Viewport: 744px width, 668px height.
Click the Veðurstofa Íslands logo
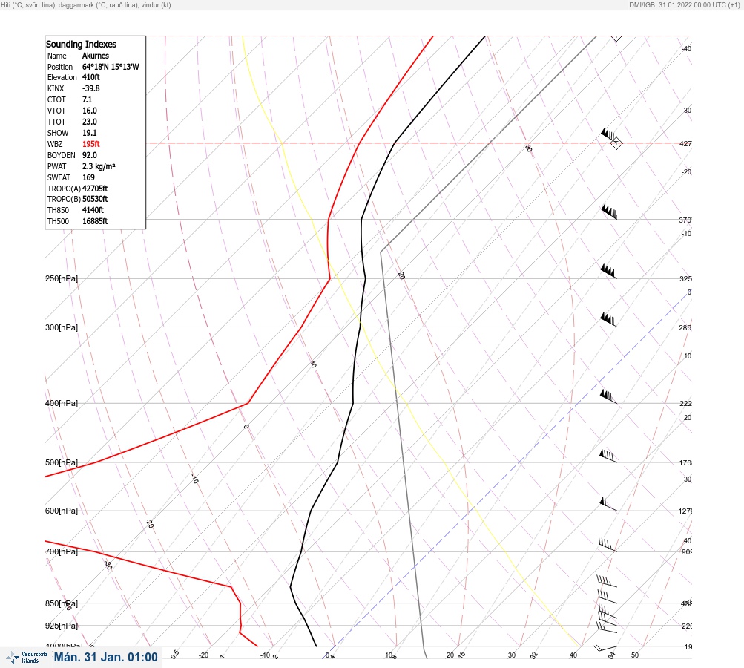pos(27,658)
